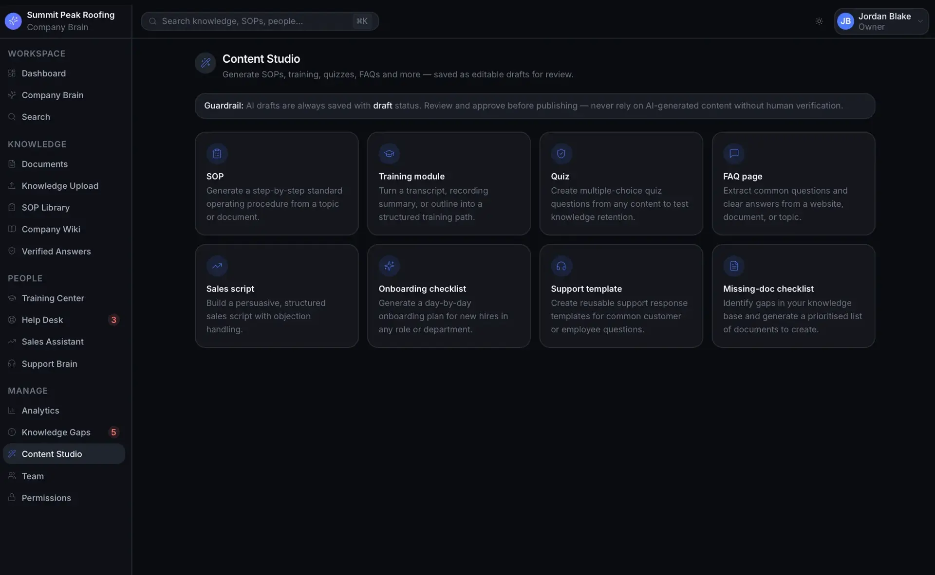Select the Onboarding checklist card title
935x575 pixels.
422,288
